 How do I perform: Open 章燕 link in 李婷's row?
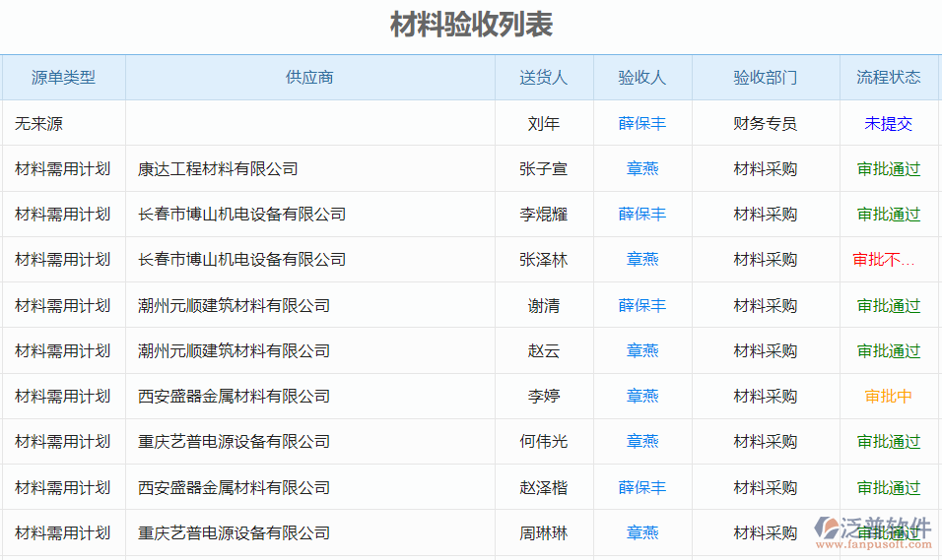642,397
